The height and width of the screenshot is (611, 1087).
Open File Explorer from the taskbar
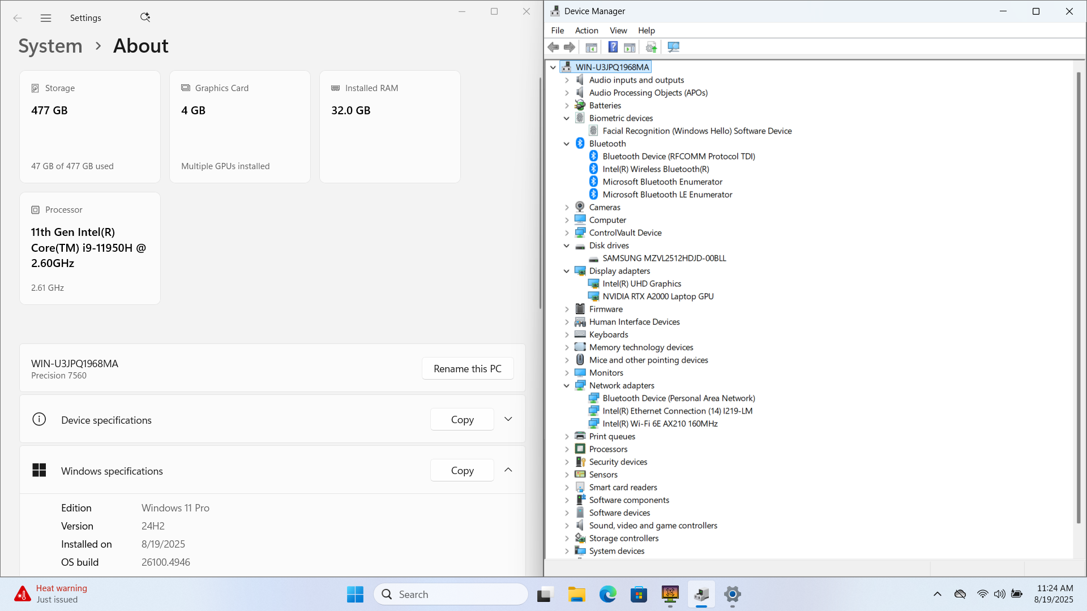pyautogui.click(x=576, y=594)
